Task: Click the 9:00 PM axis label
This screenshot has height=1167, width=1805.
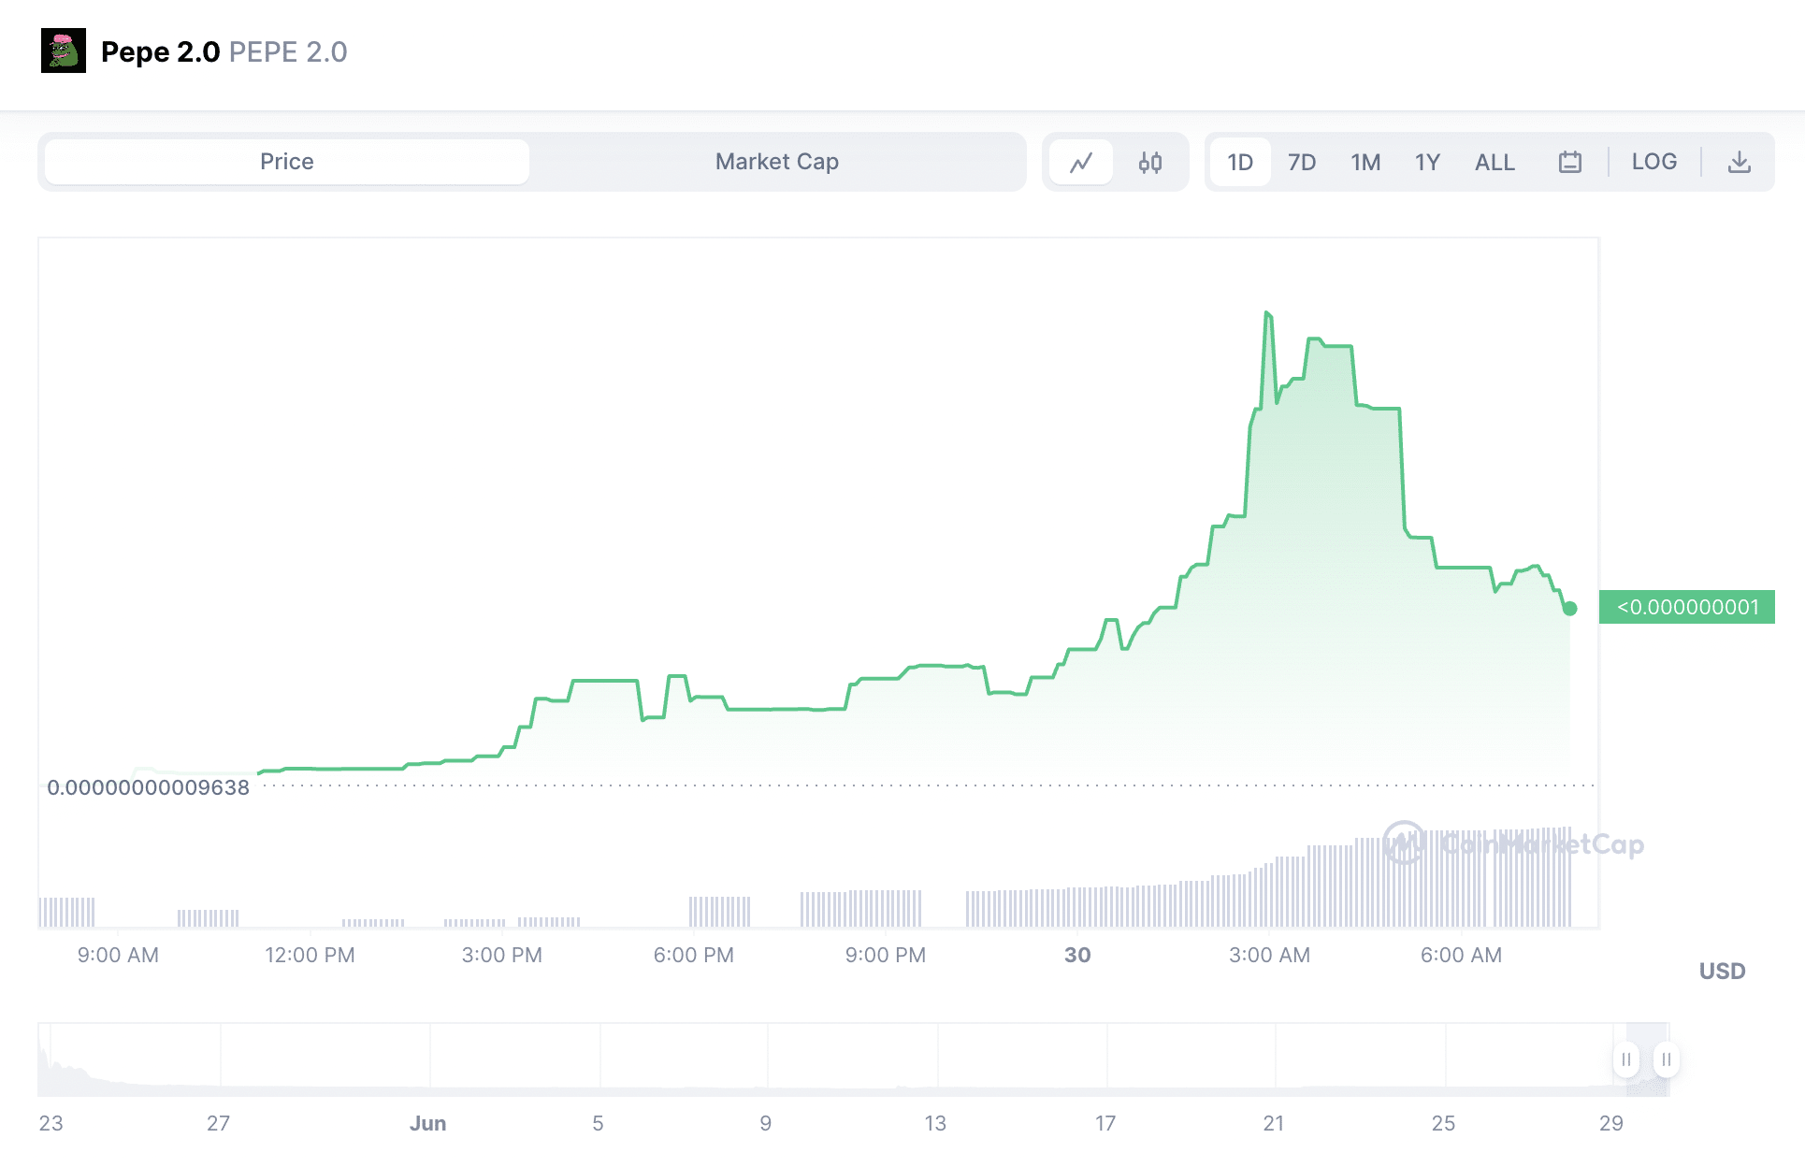Action: pyautogui.click(x=885, y=955)
